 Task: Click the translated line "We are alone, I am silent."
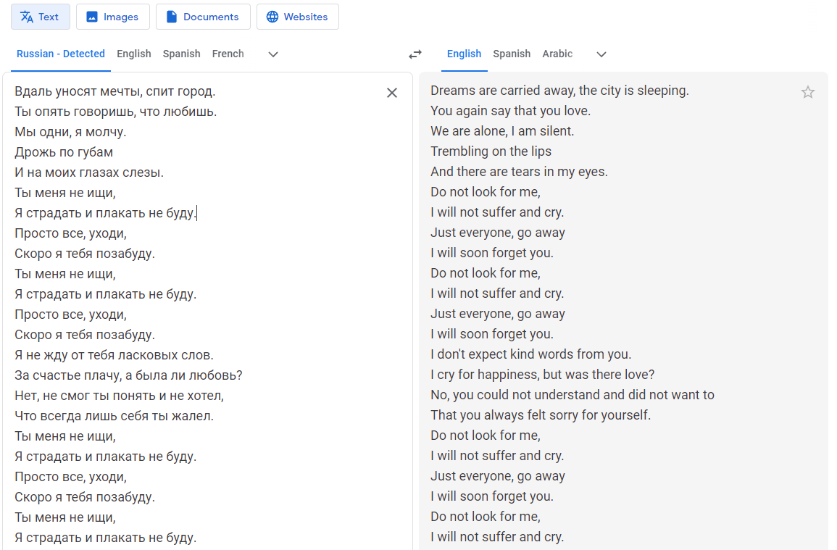coord(502,131)
